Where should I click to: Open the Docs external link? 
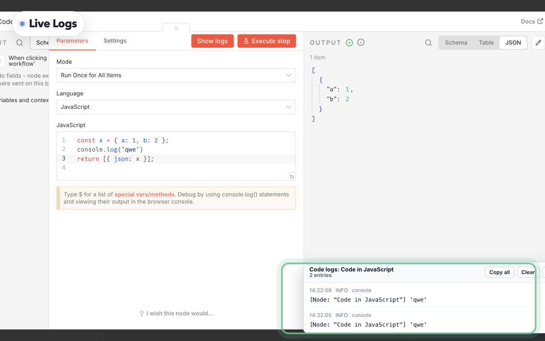(532, 21)
